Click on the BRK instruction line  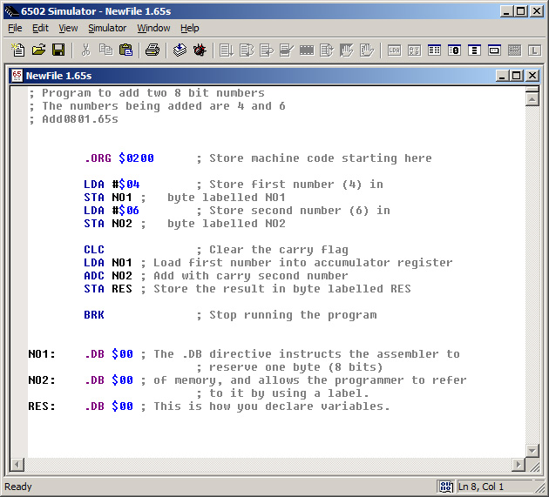click(94, 315)
